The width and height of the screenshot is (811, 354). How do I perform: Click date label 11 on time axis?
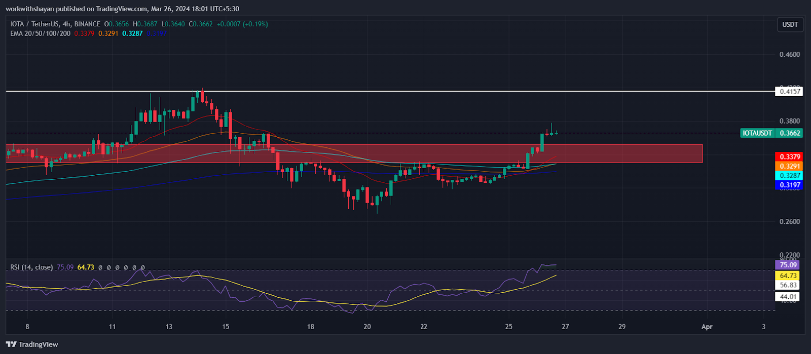pos(112,327)
